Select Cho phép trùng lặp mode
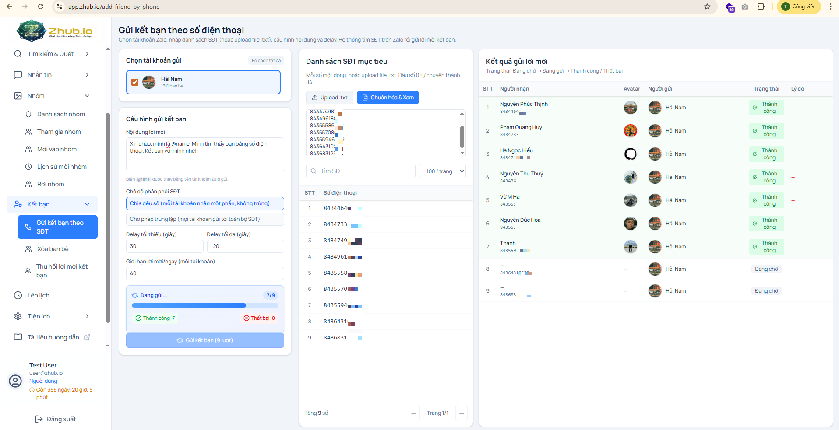Viewport: 839px width, 430px height. [x=205, y=219]
